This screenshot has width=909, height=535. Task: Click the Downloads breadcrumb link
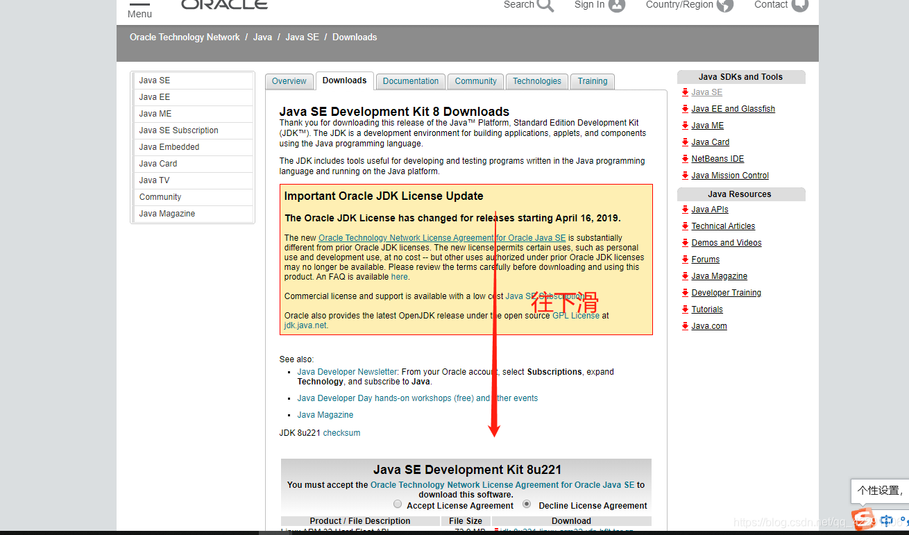coord(355,37)
